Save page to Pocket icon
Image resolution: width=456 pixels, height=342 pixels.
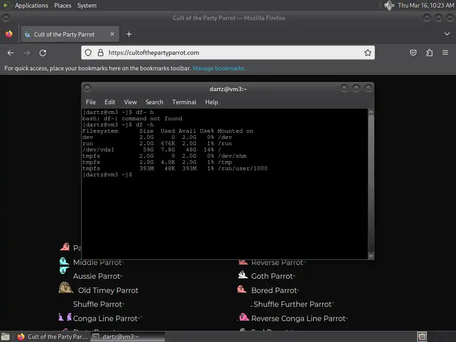413,53
